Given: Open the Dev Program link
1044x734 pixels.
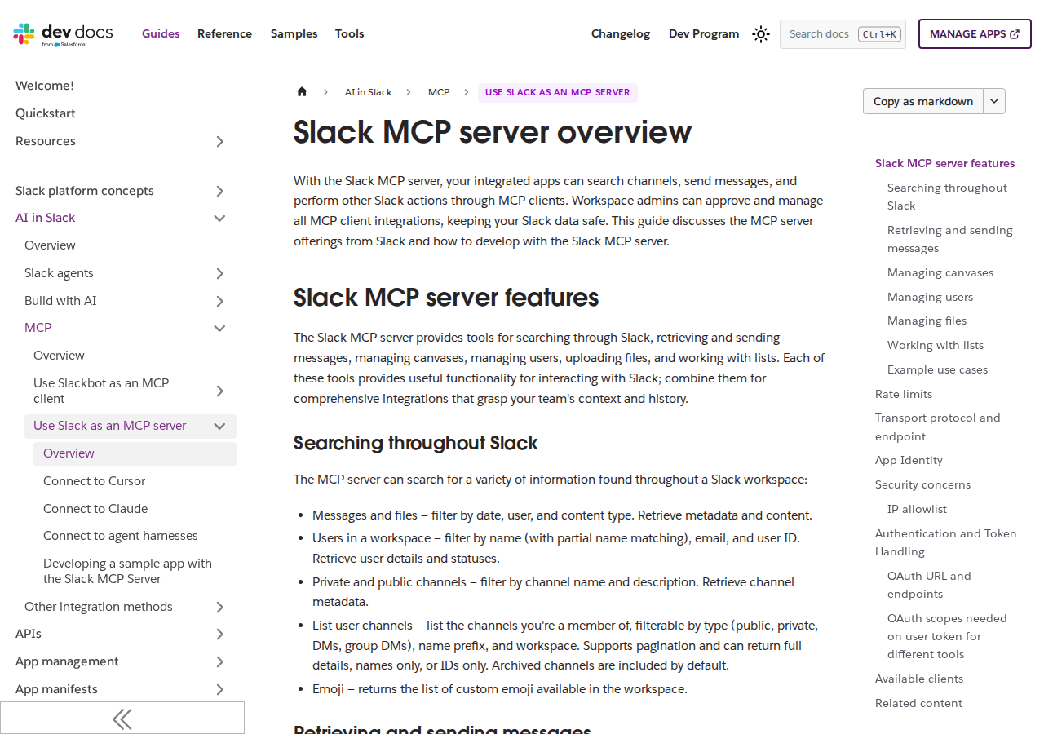Looking at the screenshot, I should pos(704,33).
